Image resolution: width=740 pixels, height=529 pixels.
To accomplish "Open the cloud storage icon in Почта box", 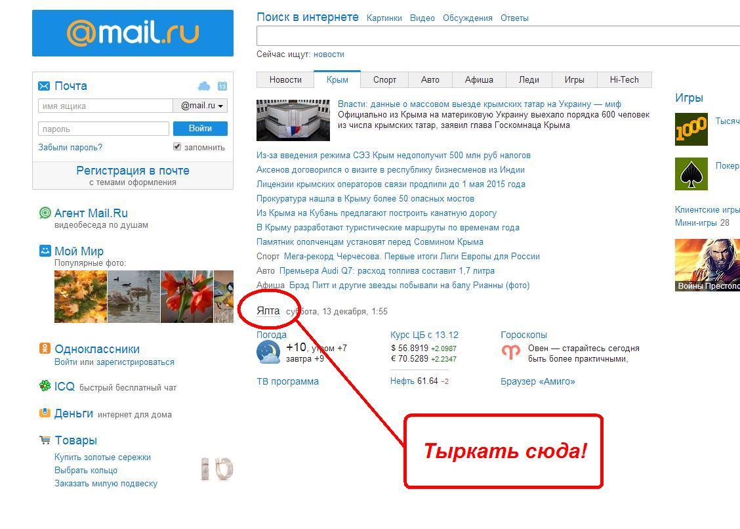I will pyautogui.click(x=204, y=86).
